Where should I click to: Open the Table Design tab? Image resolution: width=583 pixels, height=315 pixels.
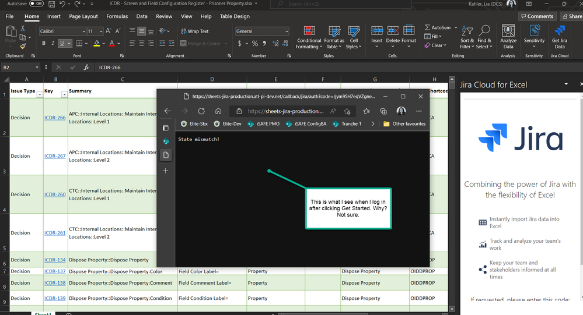tap(234, 17)
